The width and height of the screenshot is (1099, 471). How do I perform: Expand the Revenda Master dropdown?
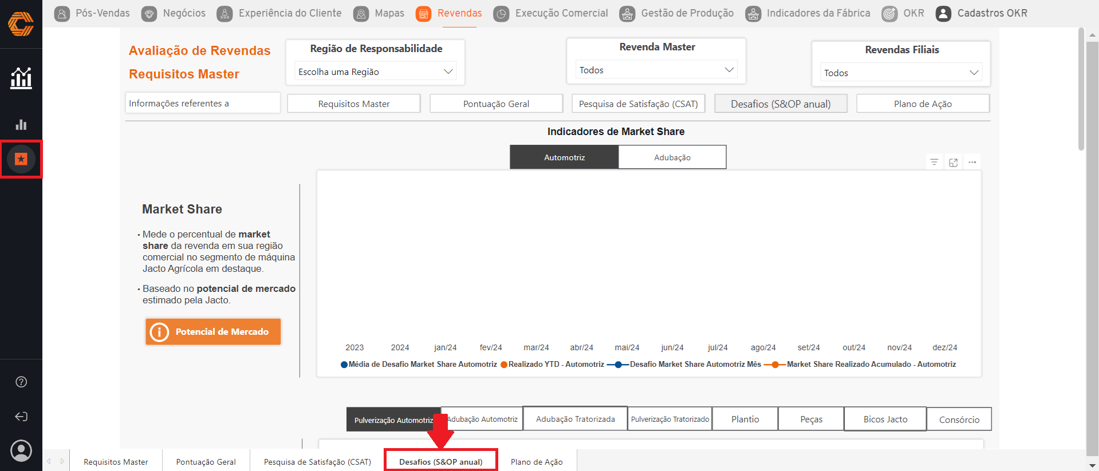click(729, 70)
